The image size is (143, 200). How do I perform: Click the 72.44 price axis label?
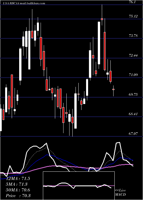[x=133, y=55]
